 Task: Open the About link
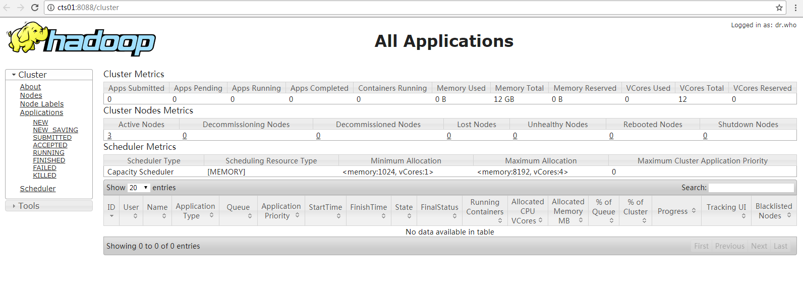tap(30, 87)
